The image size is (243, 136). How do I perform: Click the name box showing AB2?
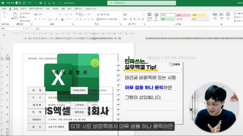tap(13, 28)
